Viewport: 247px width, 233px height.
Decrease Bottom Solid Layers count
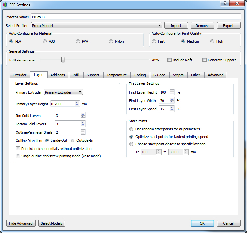[83, 125]
